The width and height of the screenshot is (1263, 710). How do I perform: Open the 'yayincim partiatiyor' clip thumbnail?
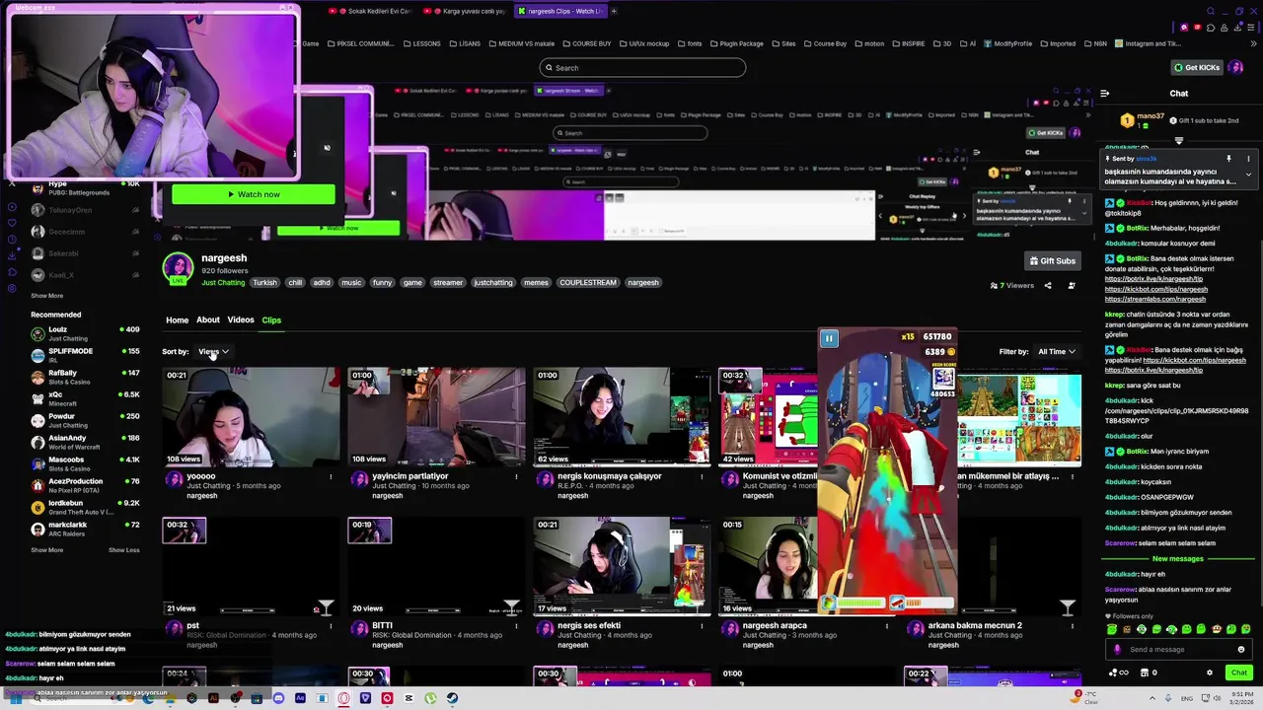[436, 416]
